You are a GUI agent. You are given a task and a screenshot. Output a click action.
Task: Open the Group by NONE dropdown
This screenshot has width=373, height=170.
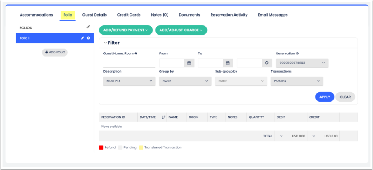(x=185, y=81)
